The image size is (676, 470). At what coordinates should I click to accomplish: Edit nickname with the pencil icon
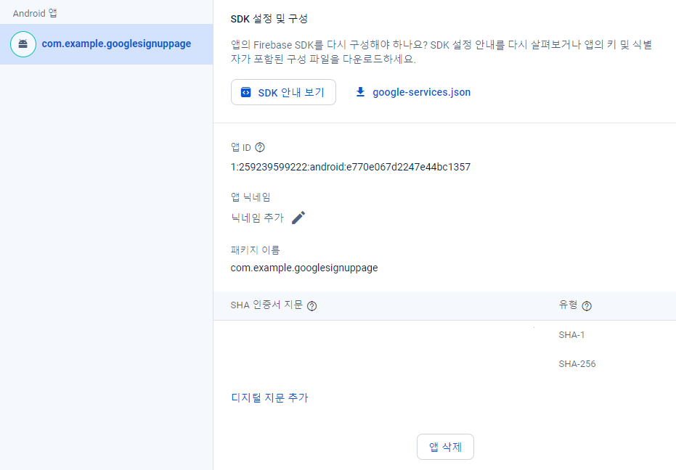point(298,218)
